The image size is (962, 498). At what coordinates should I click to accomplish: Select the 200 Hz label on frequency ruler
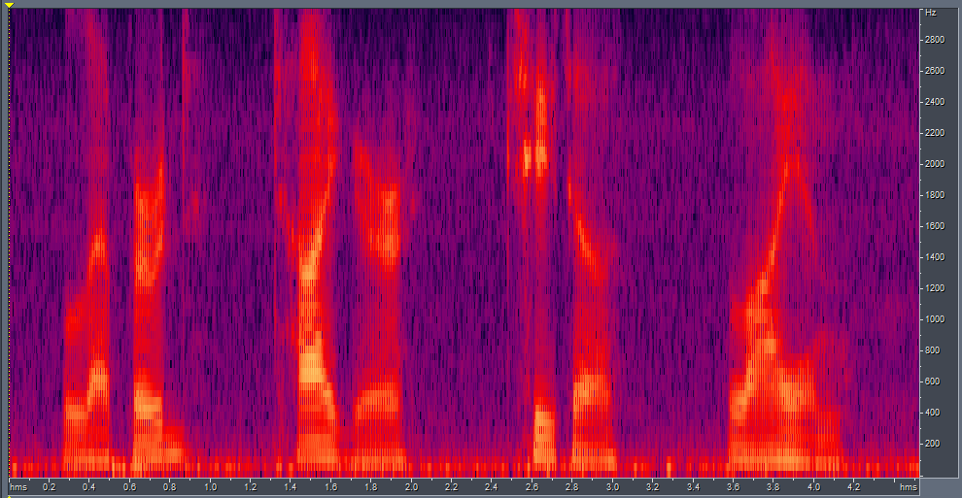933,444
